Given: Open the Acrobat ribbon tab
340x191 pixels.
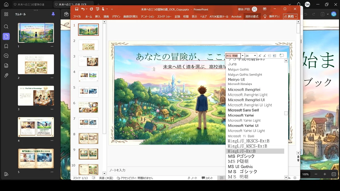Looking at the screenshot, I should coord(236,16).
